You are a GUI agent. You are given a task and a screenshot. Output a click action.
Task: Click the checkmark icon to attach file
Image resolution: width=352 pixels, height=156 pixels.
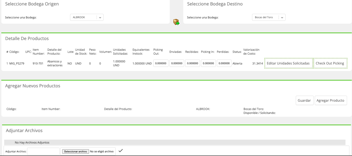tap(121, 151)
